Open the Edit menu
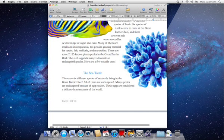 (x=26, y=2)
